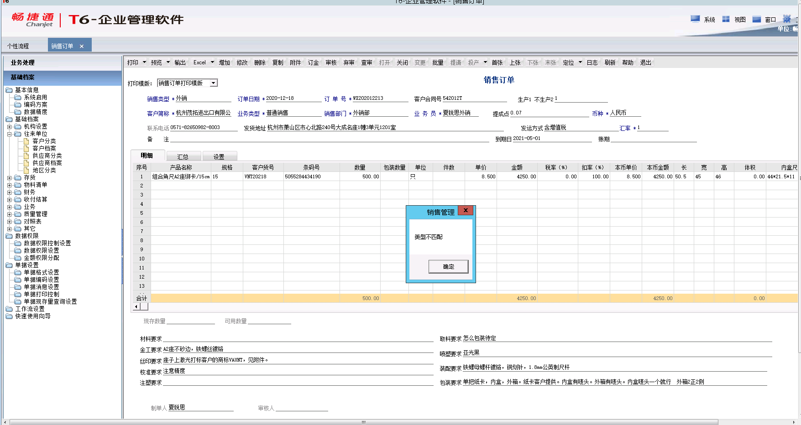Open the 预览 dropdown arrow
This screenshot has height=425, width=801.
tap(168, 62)
